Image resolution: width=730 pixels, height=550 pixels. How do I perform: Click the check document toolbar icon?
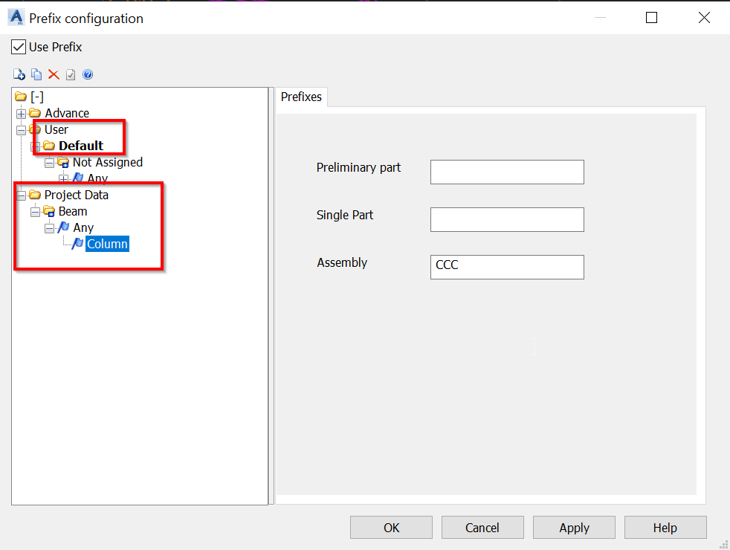[x=70, y=74]
